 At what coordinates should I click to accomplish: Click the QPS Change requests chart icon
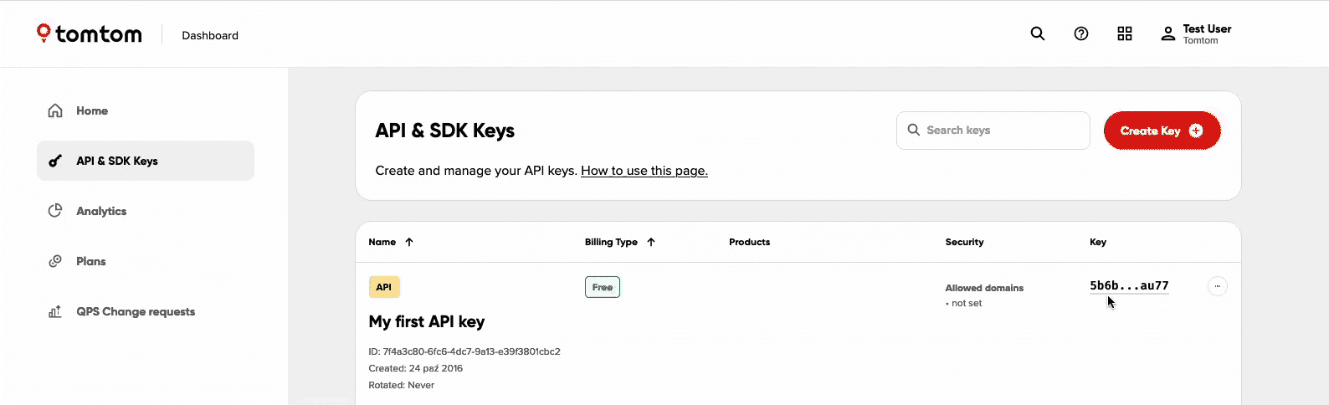(x=55, y=311)
